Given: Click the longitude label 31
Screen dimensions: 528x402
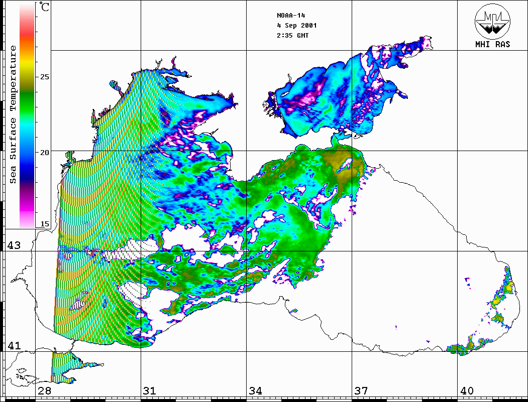Looking at the screenshot, I should tap(150, 391).
